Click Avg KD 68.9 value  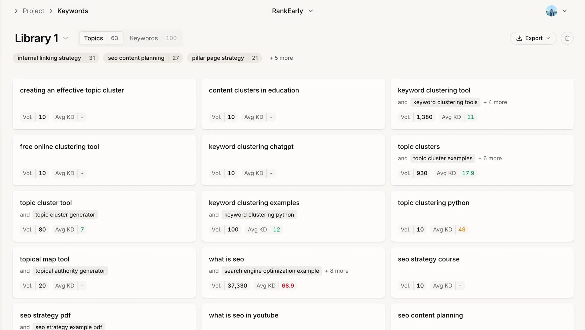click(x=288, y=286)
